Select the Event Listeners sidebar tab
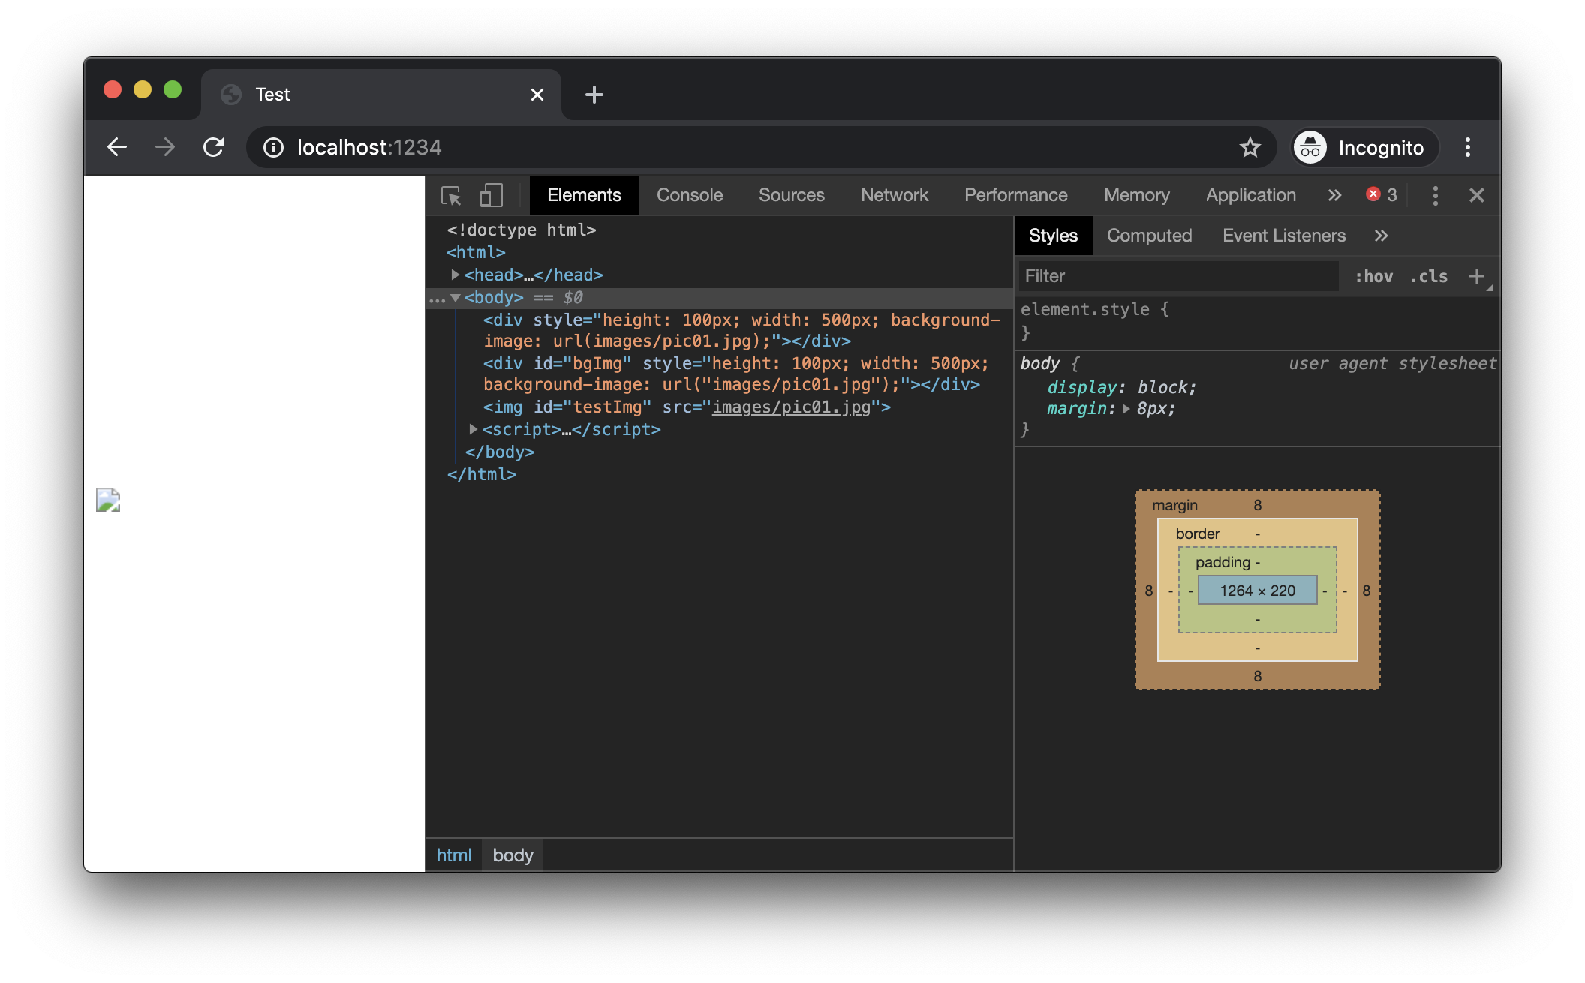The image size is (1585, 983). click(x=1283, y=236)
